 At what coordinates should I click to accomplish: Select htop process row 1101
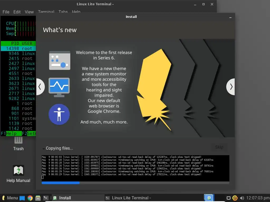pyautogui.click(x=18, y=118)
